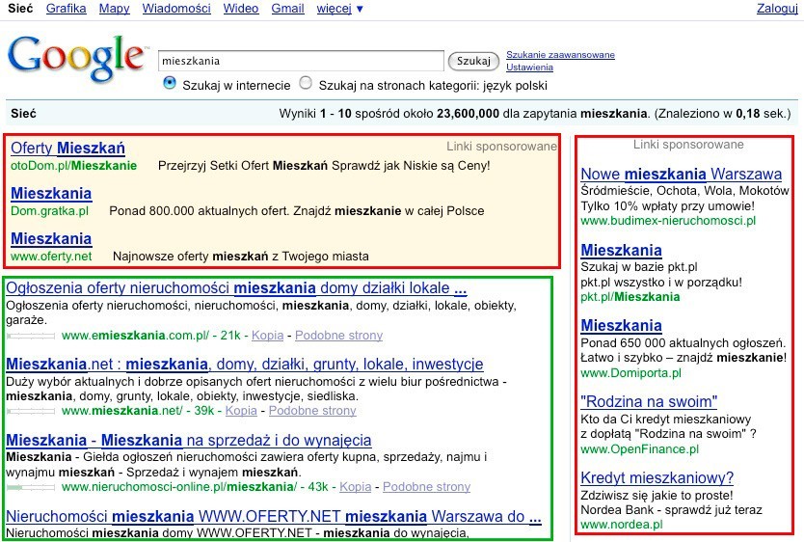804x542 pixels.
Task: Go to Mapy in top navigation
Action: click(114, 9)
